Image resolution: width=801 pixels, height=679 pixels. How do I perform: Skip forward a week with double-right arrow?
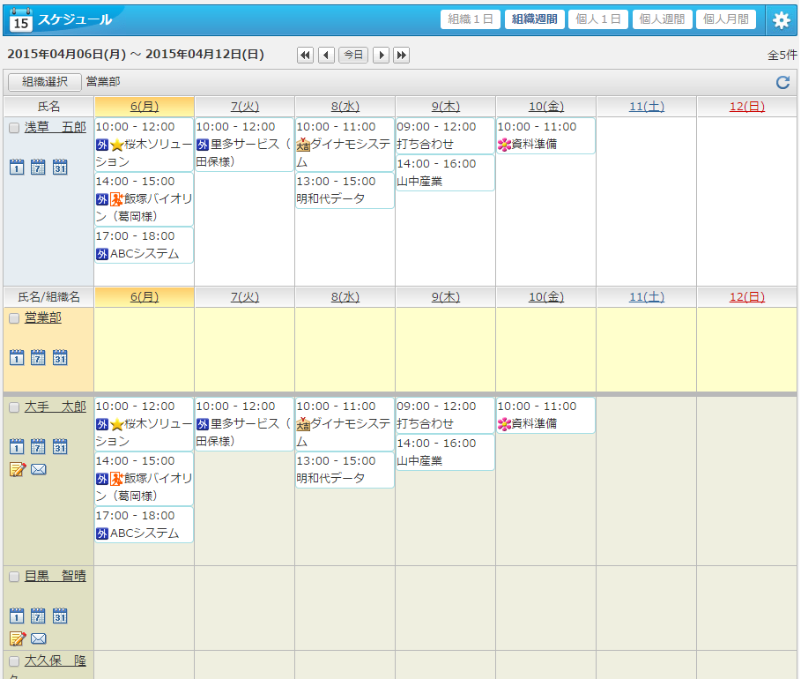[x=401, y=55]
